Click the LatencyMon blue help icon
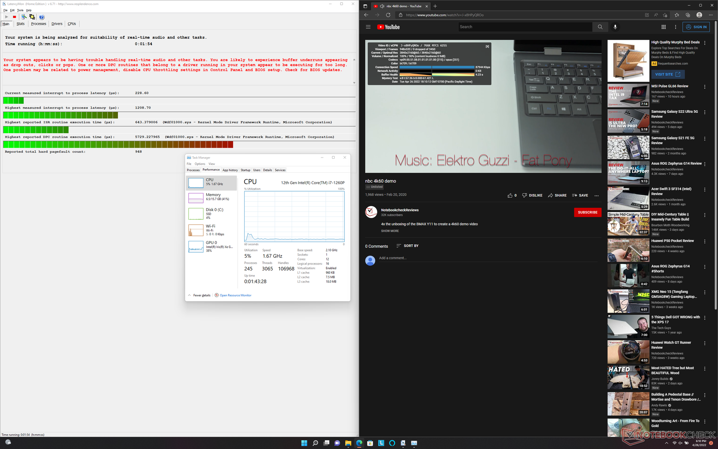This screenshot has height=449, width=718. coord(42,17)
